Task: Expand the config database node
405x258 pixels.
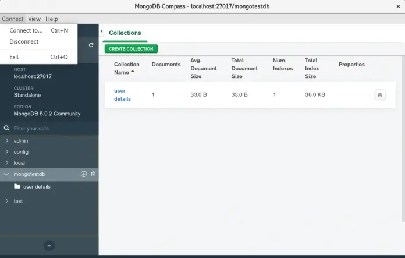Action: [6, 152]
